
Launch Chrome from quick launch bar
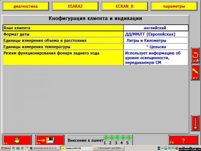pyautogui.click(x=23, y=148)
